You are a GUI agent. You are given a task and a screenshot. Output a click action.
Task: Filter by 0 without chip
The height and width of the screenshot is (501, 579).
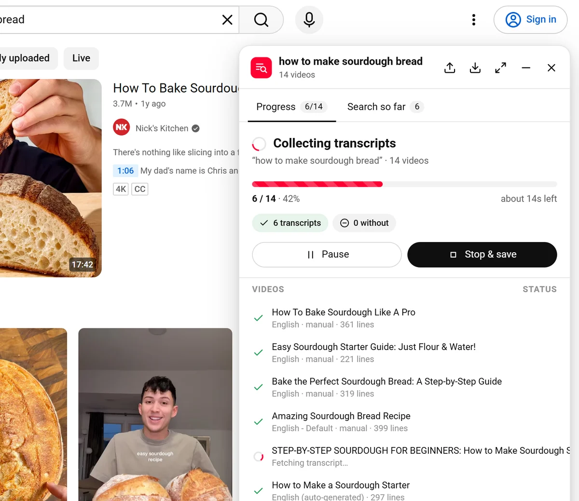(x=364, y=223)
